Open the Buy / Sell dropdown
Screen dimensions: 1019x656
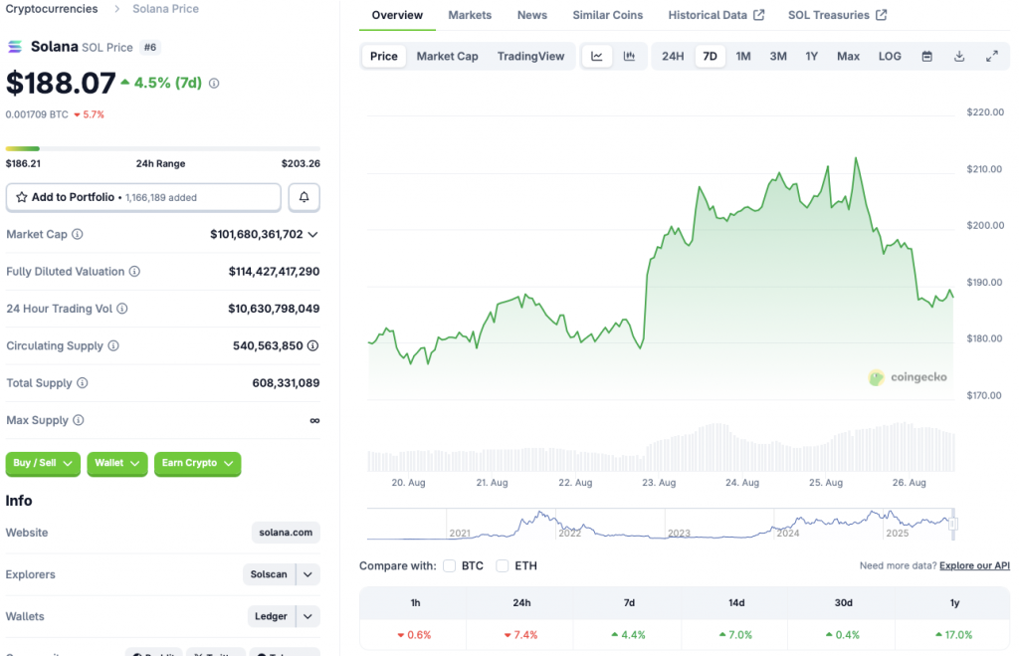[43, 463]
